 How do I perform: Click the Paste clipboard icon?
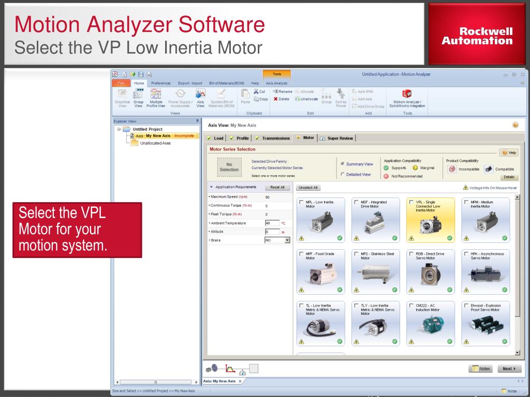(245, 97)
